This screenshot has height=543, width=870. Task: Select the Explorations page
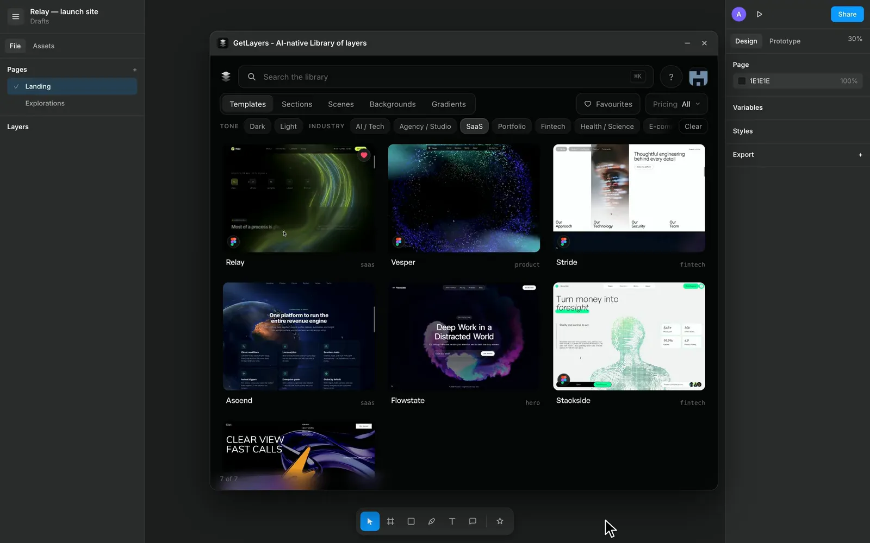72,103
